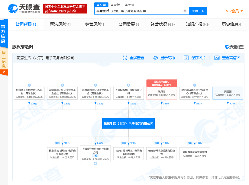Screen dimensions: 249x185
Task: Expand the VIP会员 dropdown arrow
Action: (241, 11)
